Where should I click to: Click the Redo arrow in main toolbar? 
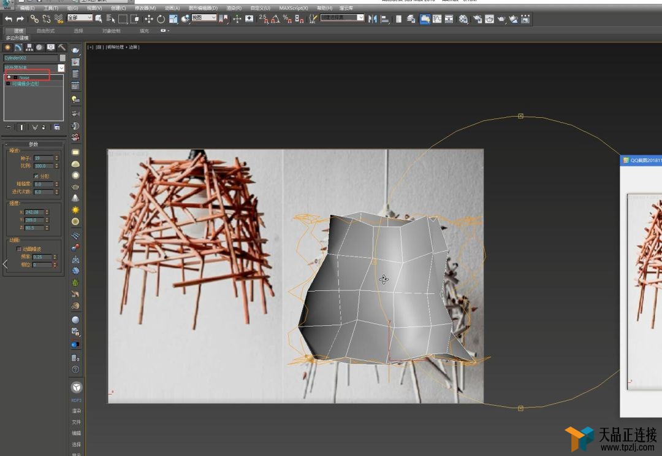pos(20,18)
